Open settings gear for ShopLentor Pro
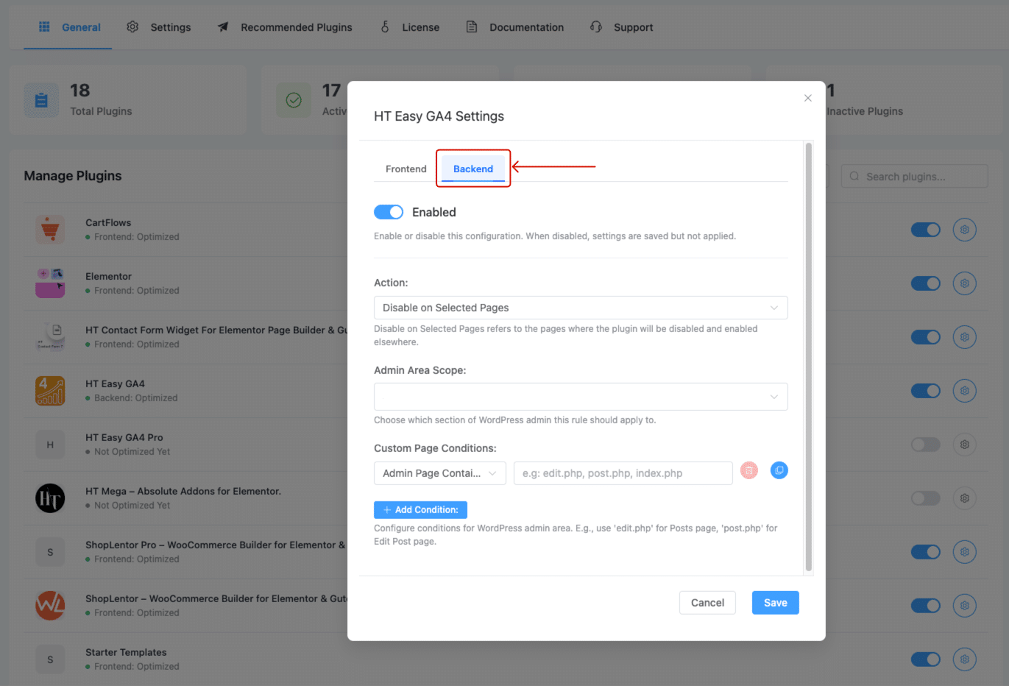The image size is (1009, 686). click(964, 551)
